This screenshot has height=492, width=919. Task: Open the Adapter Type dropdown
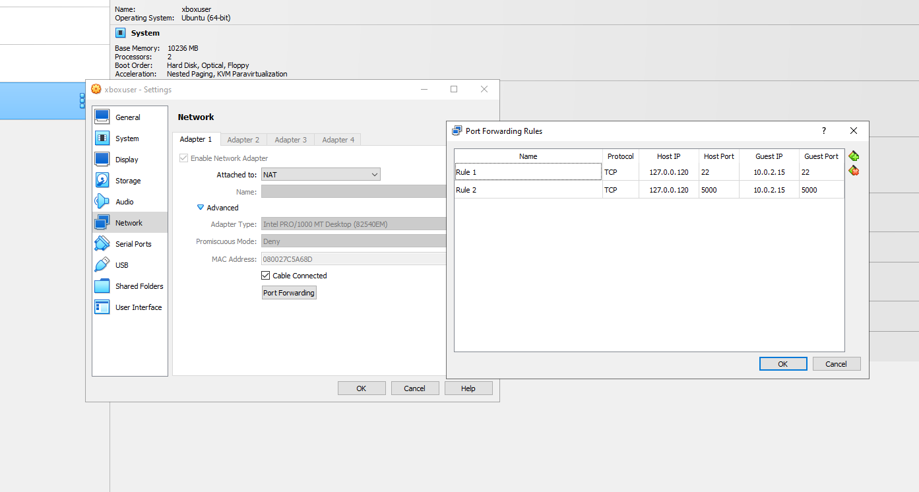click(354, 224)
